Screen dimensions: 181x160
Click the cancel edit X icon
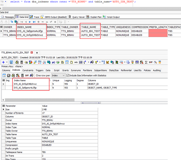[55, 22]
